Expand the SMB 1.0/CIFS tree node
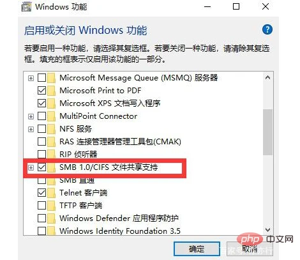The height and width of the screenshot is (260, 300). [x=31, y=167]
